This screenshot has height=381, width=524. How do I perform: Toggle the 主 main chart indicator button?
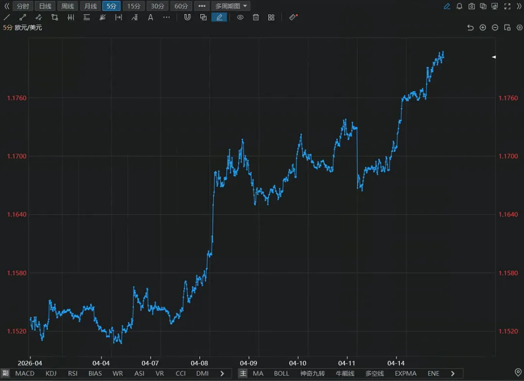(243, 373)
